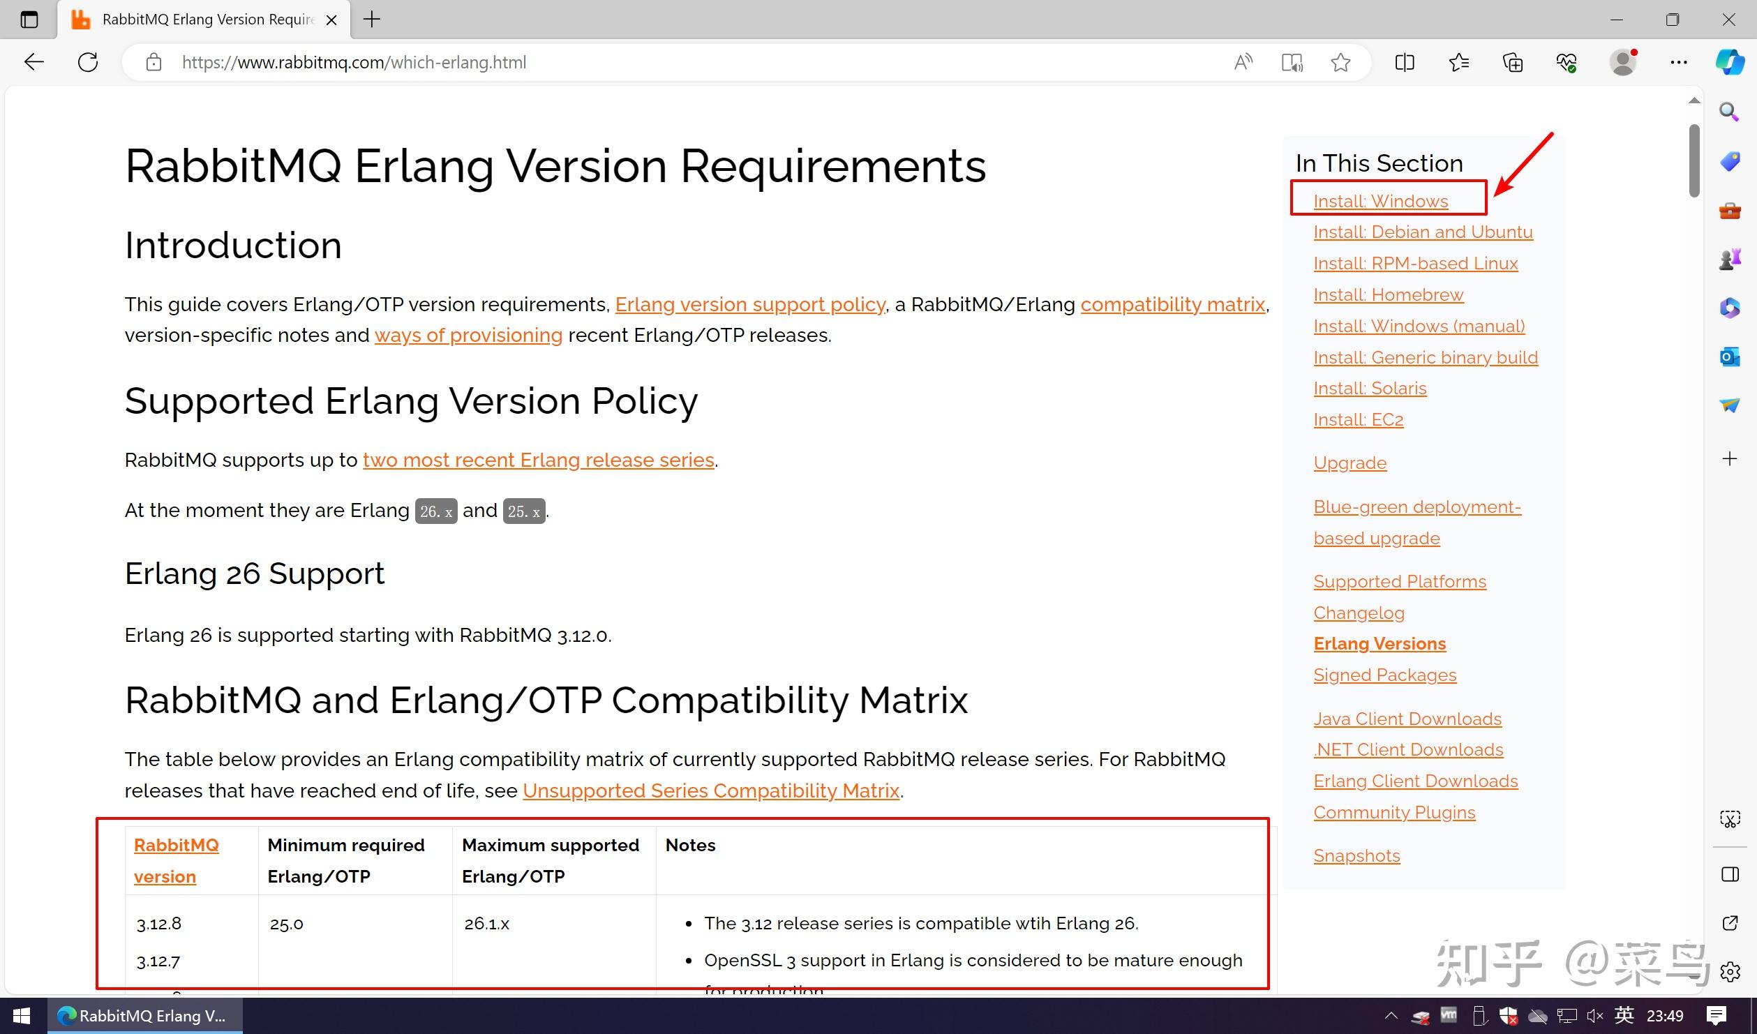
Task: Open the Collections toolbar icon
Action: (x=1513, y=63)
